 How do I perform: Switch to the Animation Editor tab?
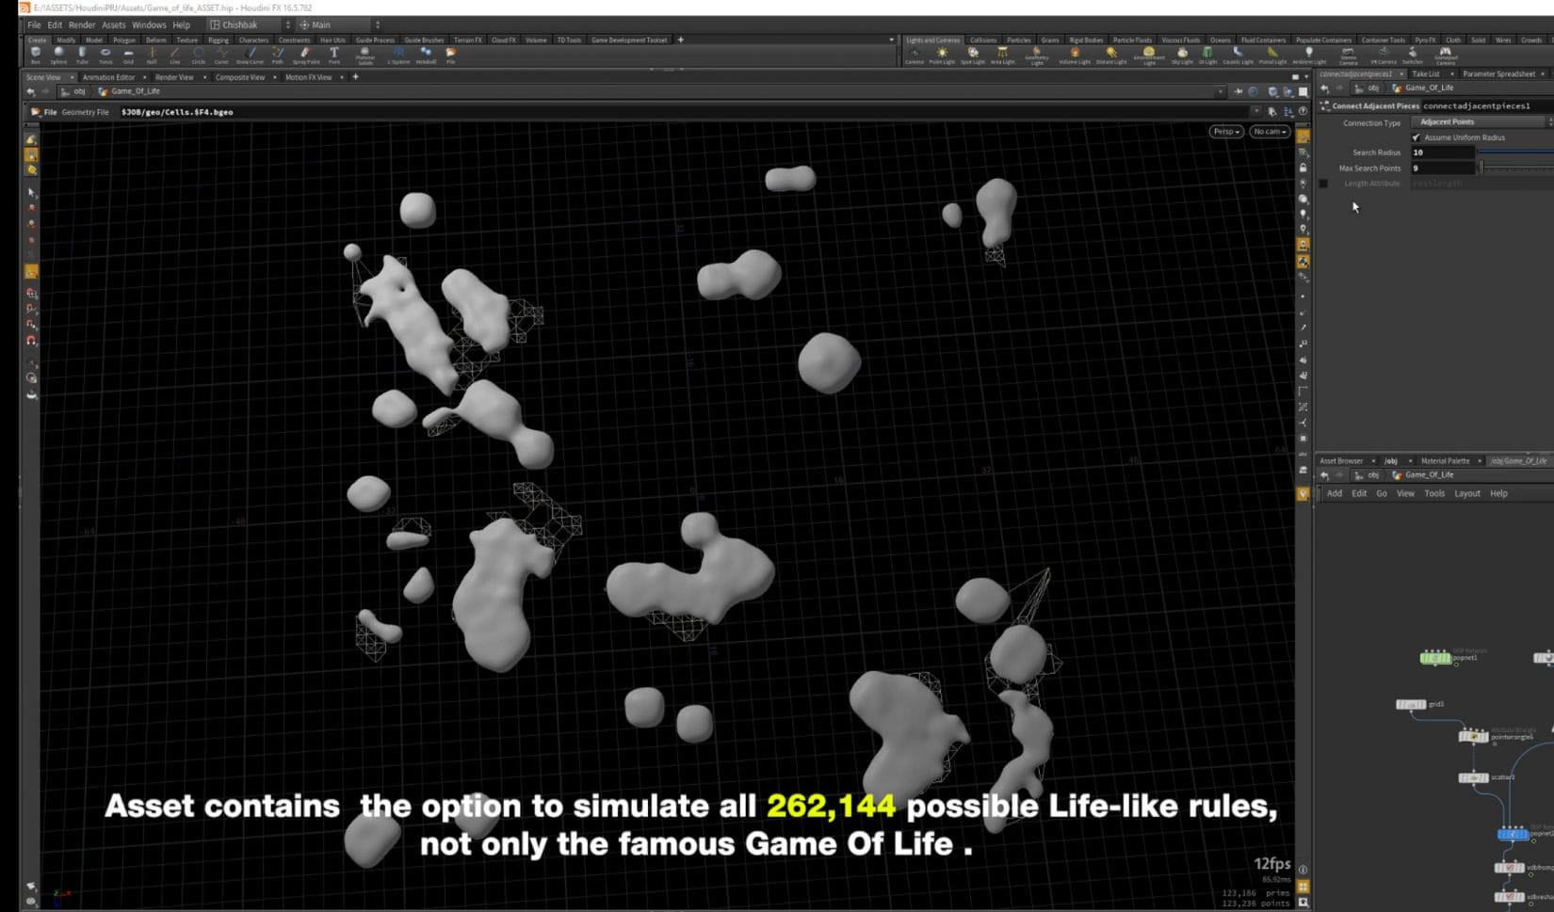tap(111, 76)
